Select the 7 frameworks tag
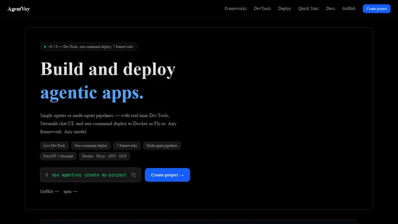 127,146
